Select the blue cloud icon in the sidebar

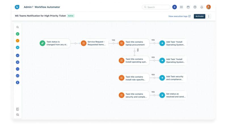tap(18, 76)
